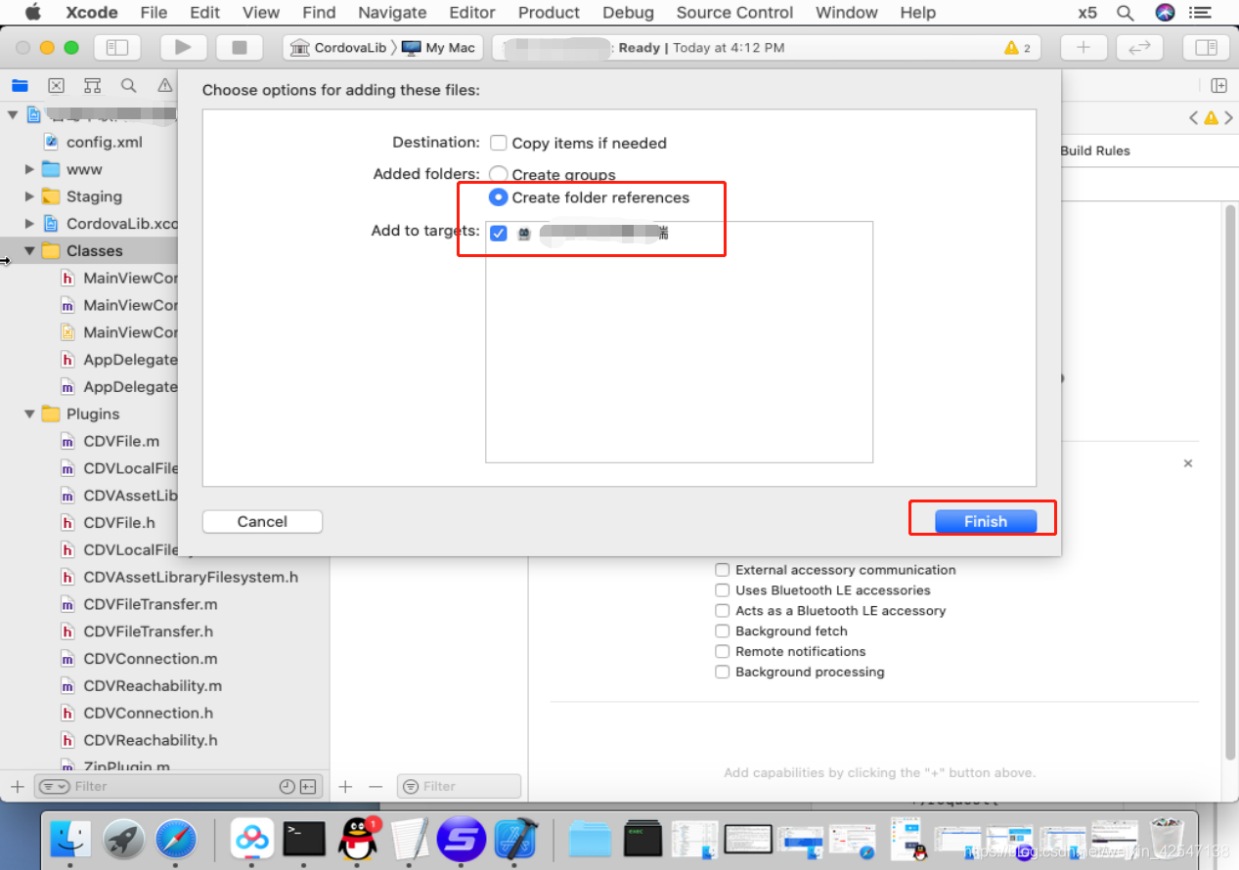The width and height of the screenshot is (1239, 870).
Task: Click the Cancel button
Action: click(262, 522)
